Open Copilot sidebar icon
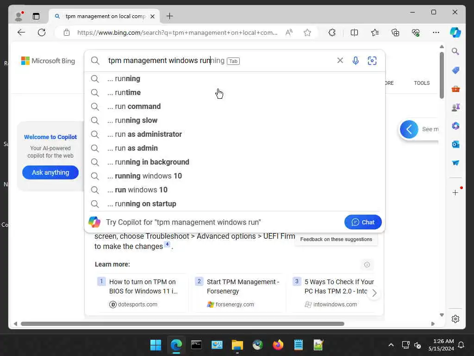 (455, 32)
